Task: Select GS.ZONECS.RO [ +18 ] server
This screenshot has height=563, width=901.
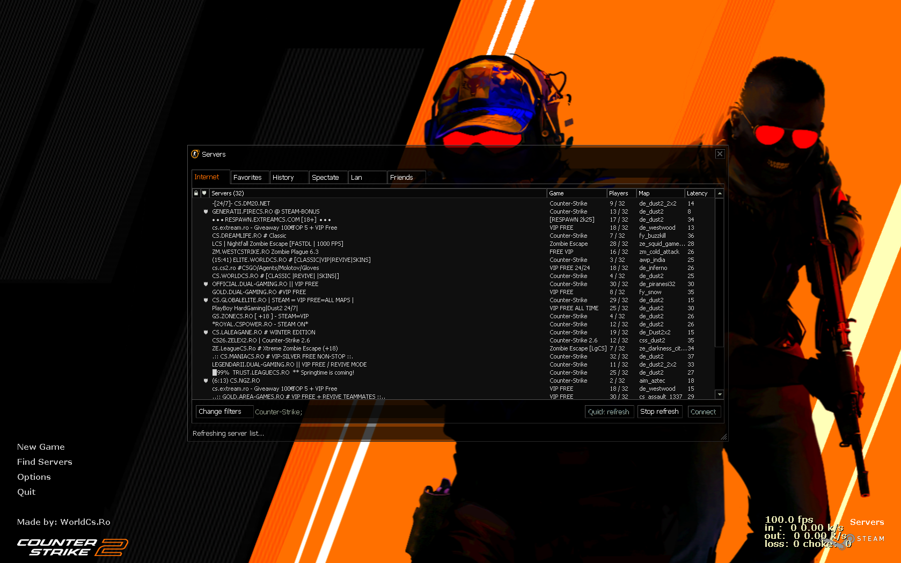Action: 453,316
